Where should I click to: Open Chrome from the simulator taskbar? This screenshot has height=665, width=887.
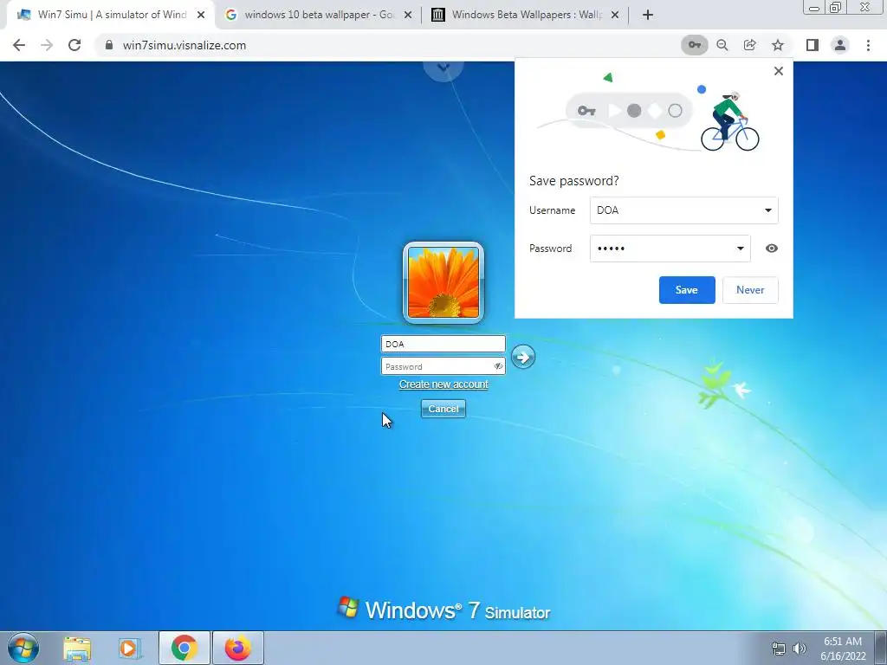pyautogui.click(x=184, y=648)
